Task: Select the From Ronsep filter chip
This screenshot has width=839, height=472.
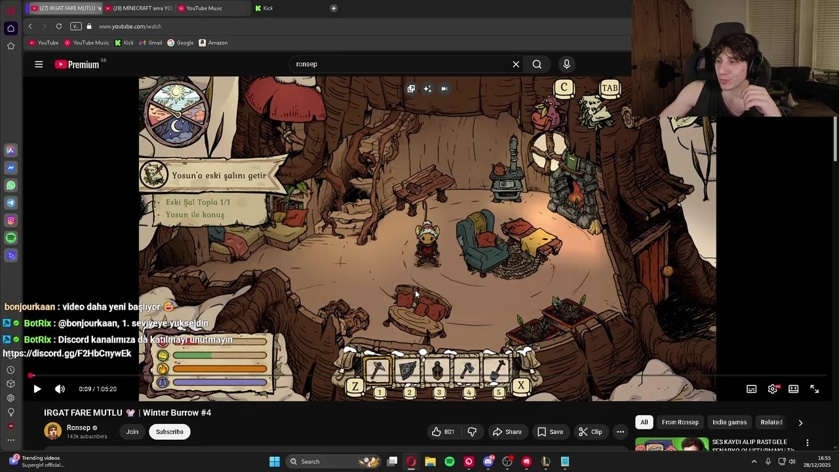Action: tap(680, 422)
